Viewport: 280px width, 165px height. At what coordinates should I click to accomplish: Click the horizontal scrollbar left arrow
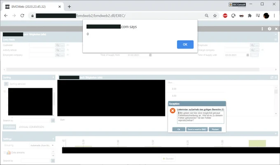click(x=5, y=70)
